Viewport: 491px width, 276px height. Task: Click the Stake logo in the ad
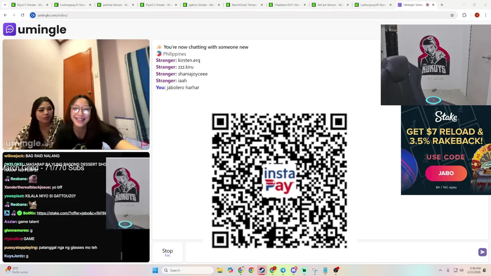[446, 117]
